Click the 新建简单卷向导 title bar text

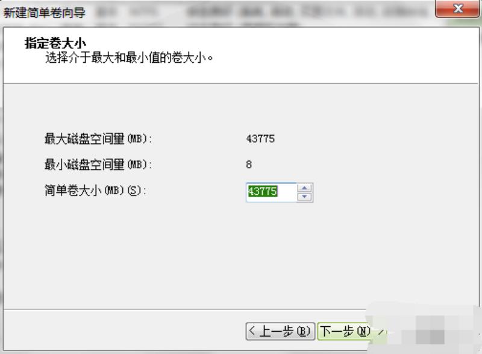(44, 13)
